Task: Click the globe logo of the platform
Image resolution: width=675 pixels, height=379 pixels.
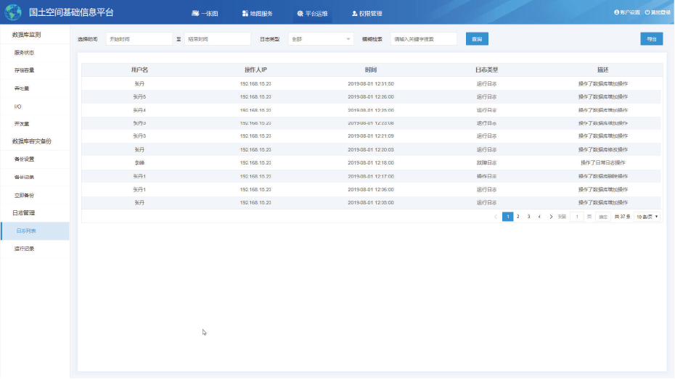Action: [13, 12]
